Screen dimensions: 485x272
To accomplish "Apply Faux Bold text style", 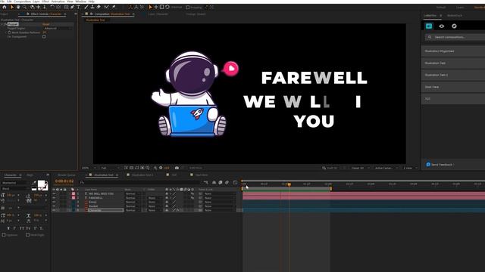I will pyautogui.click(x=8, y=228).
